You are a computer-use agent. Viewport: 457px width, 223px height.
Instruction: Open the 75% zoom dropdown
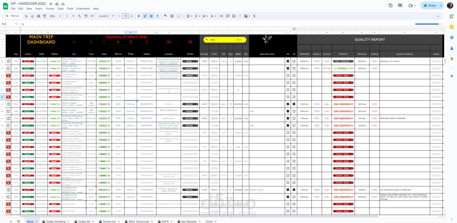54,16
